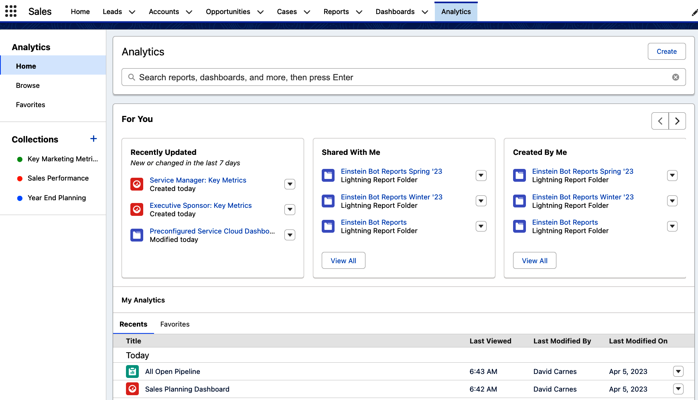Image resolution: width=698 pixels, height=400 pixels.
Task: Open Key Marketing Metrics collection
Action: pos(63,159)
